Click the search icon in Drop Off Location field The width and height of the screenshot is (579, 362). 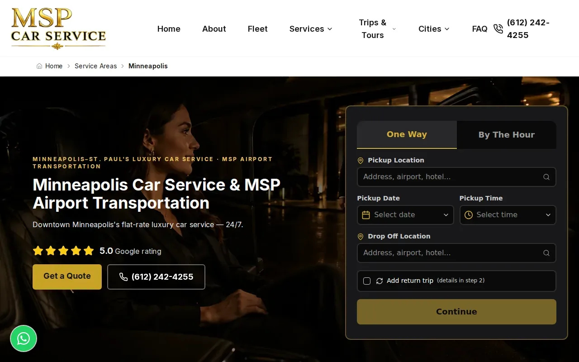pyautogui.click(x=546, y=253)
